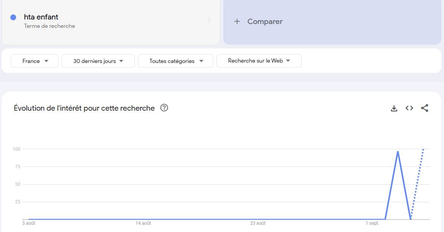Open the Recherche sur le Web dropdown
The image size is (444, 232).
(x=259, y=61)
